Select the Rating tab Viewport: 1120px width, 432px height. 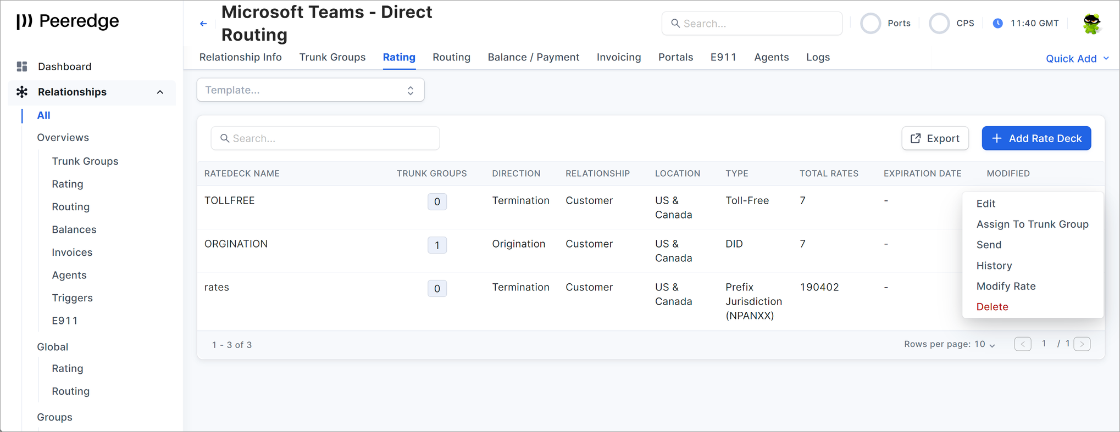[399, 57]
